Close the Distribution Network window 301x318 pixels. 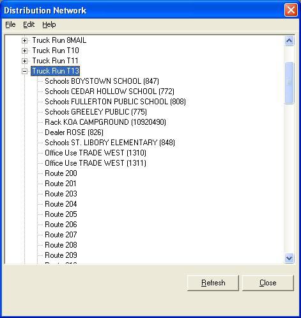[x=291, y=10]
